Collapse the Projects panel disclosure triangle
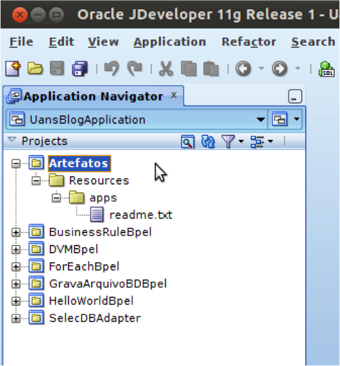340x366 pixels. pyautogui.click(x=12, y=140)
